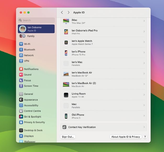Go back with the left arrow

click(62, 13)
